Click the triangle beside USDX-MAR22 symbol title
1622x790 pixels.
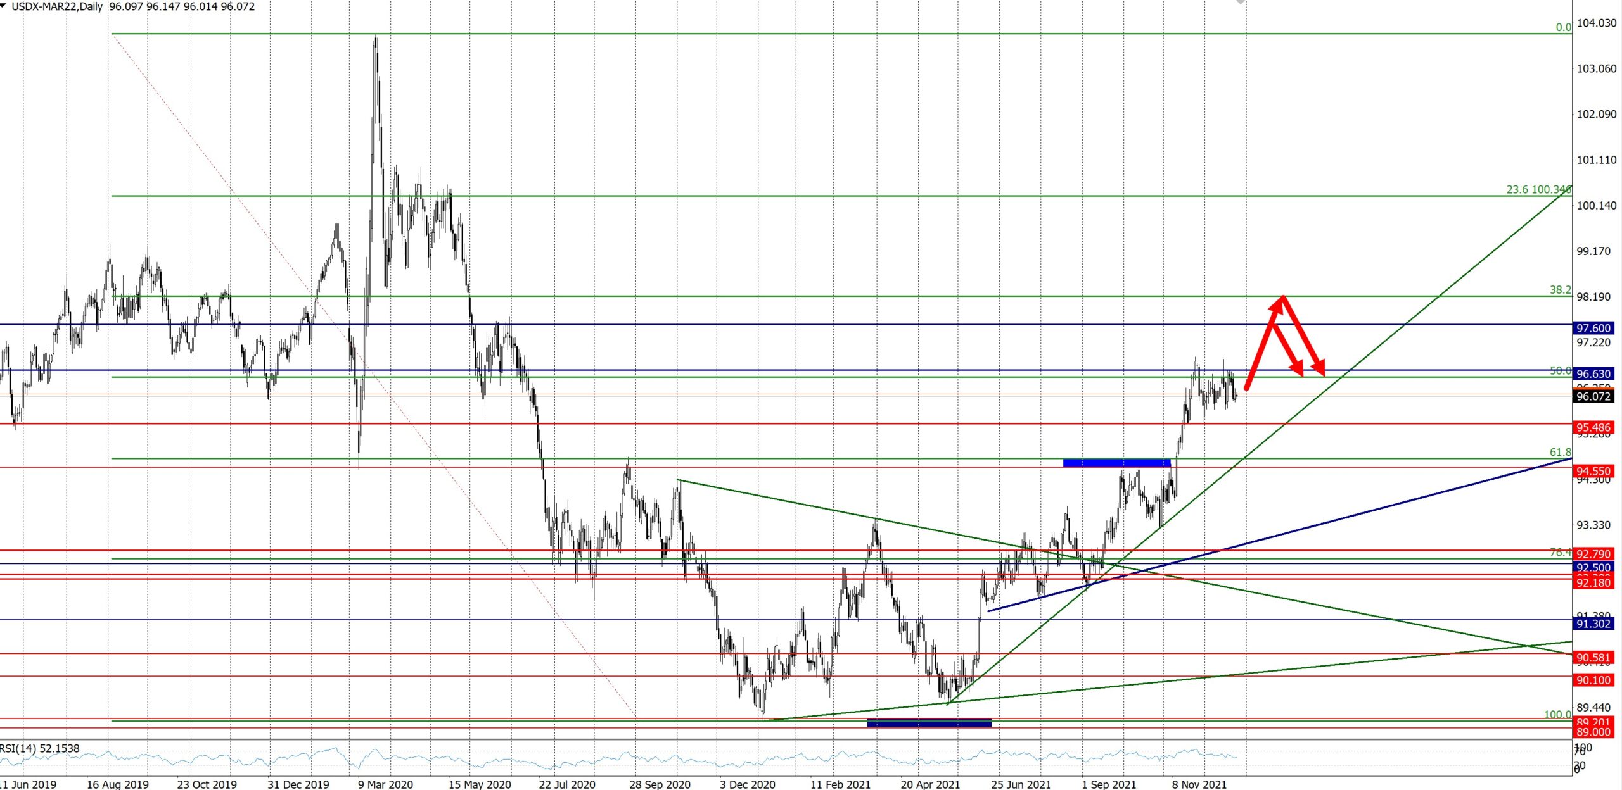(4, 6)
